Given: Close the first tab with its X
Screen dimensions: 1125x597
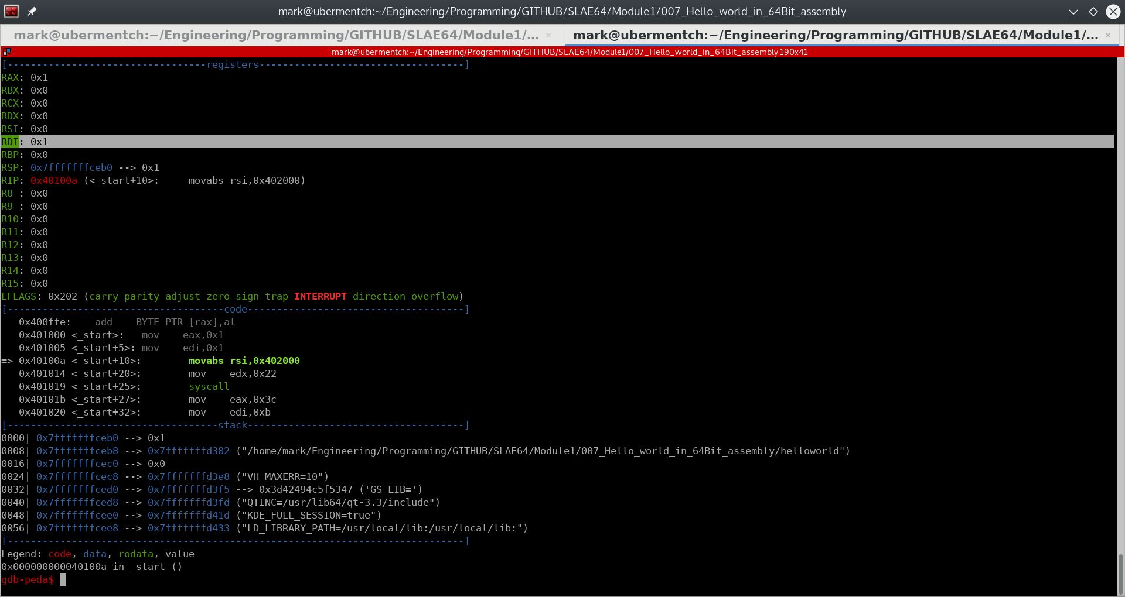Looking at the screenshot, I should click(x=548, y=35).
